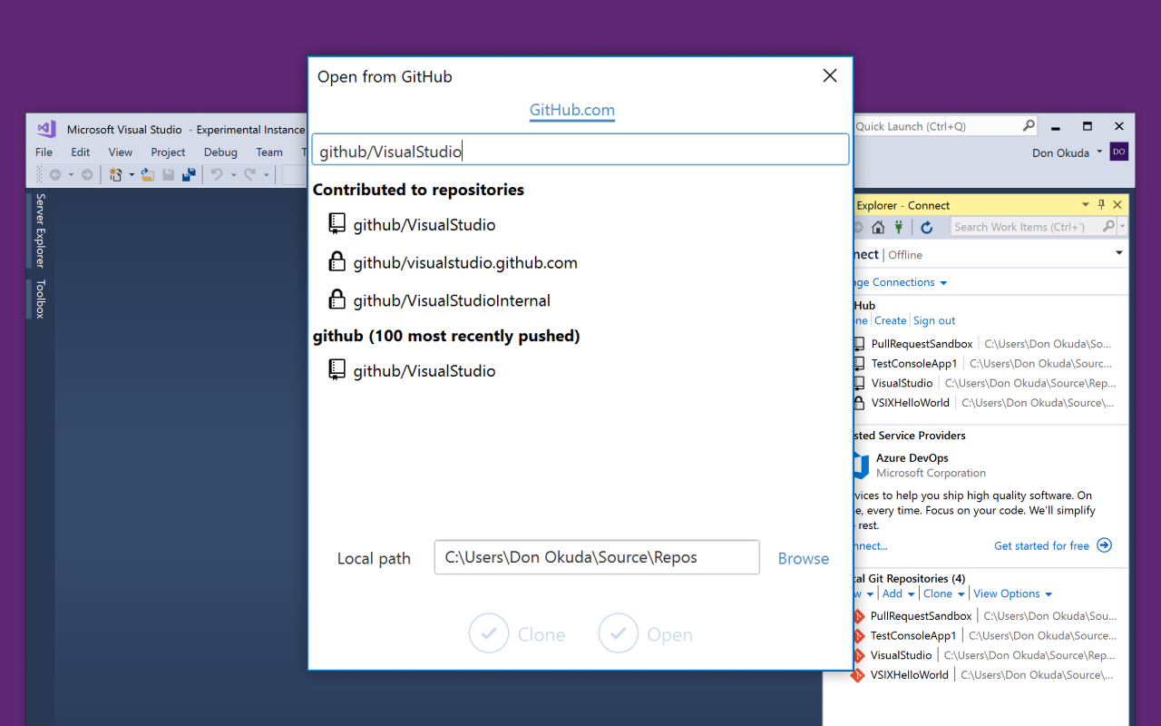This screenshot has height=726, width=1161.
Task: Open Navigate Backward history dropdown arrow
Action: tap(70, 175)
